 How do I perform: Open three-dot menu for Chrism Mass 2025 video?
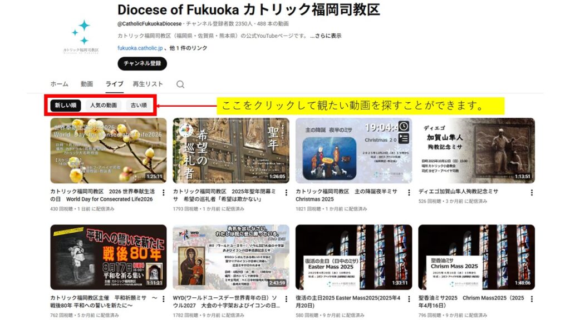point(532,299)
